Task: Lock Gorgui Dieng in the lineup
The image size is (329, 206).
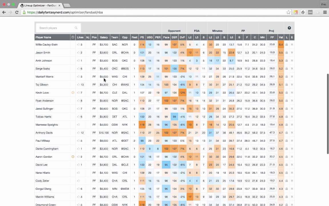Action: pos(286,189)
